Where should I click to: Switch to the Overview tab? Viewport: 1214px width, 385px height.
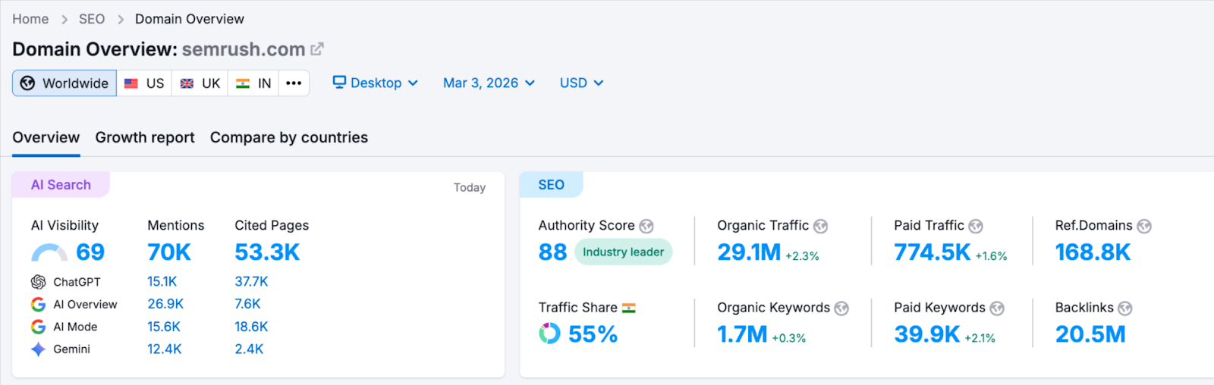point(46,138)
